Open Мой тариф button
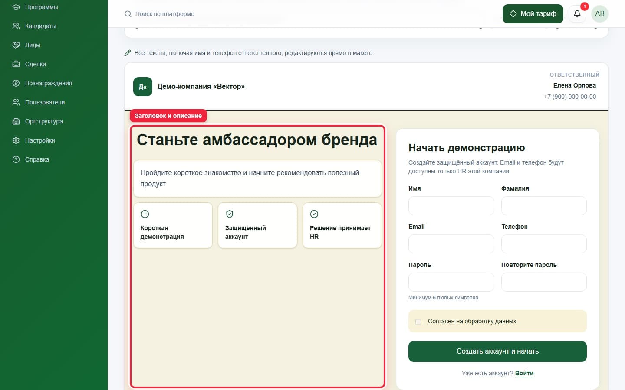The image size is (625, 390). tap(533, 14)
